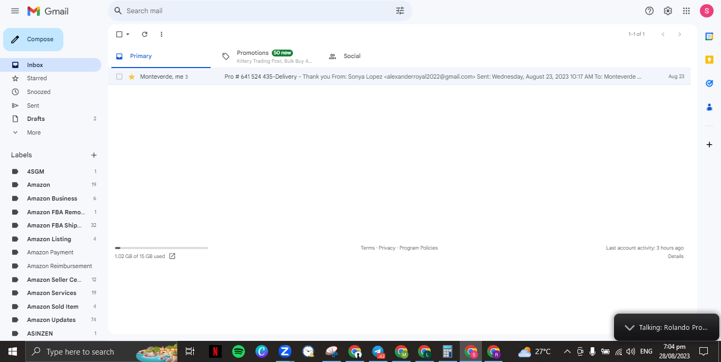Create a new label plus icon
Viewport: 721px width, 362px height.
94,155
